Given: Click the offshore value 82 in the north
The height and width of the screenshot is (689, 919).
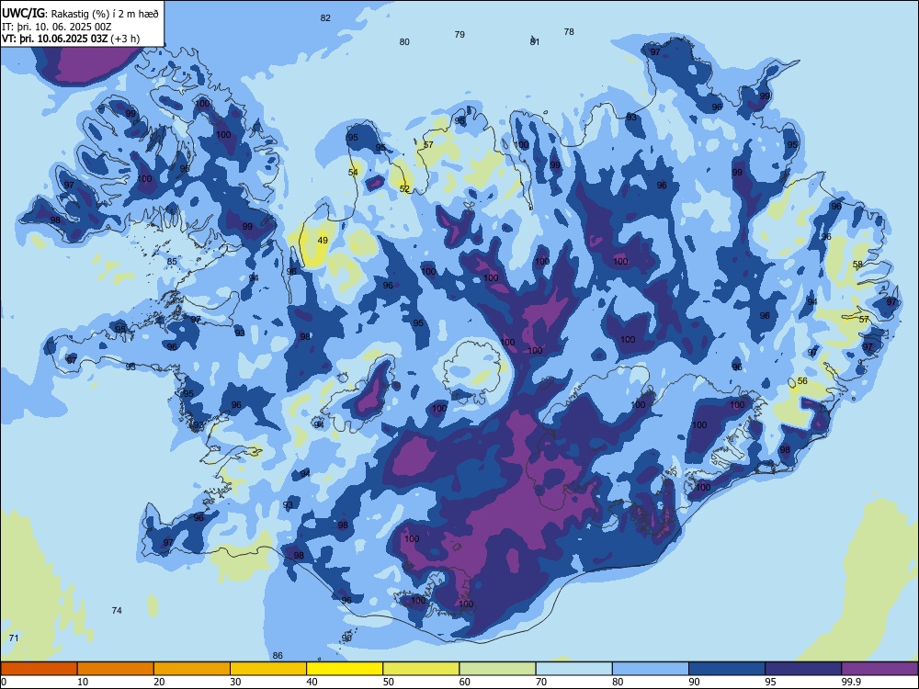Looking at the screenshot, I should coord(325,18).
